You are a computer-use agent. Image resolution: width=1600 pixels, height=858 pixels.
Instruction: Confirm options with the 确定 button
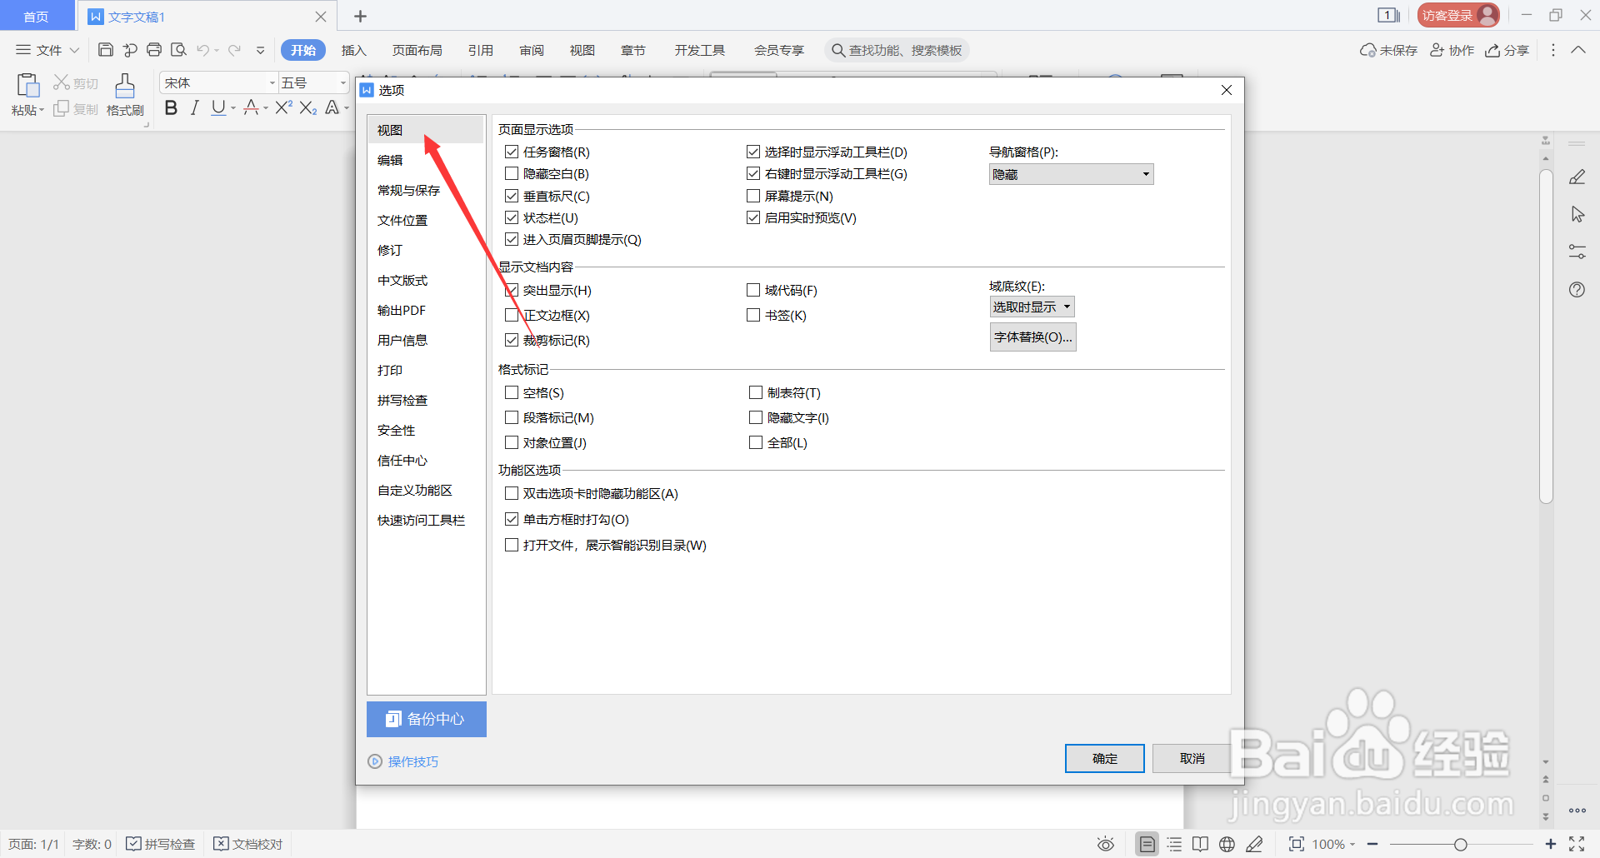[1104, 758]
